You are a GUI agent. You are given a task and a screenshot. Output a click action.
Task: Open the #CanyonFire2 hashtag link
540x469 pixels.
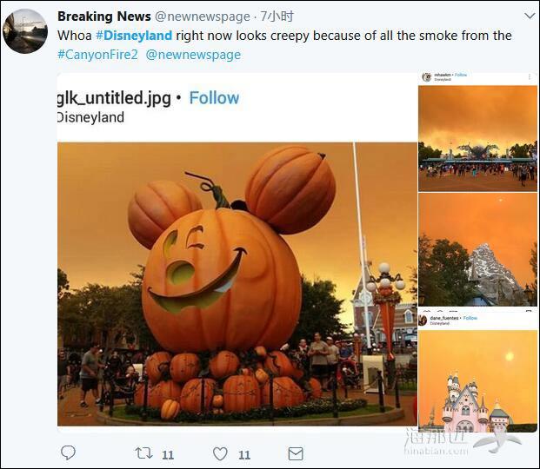click(x=97, y=55)
